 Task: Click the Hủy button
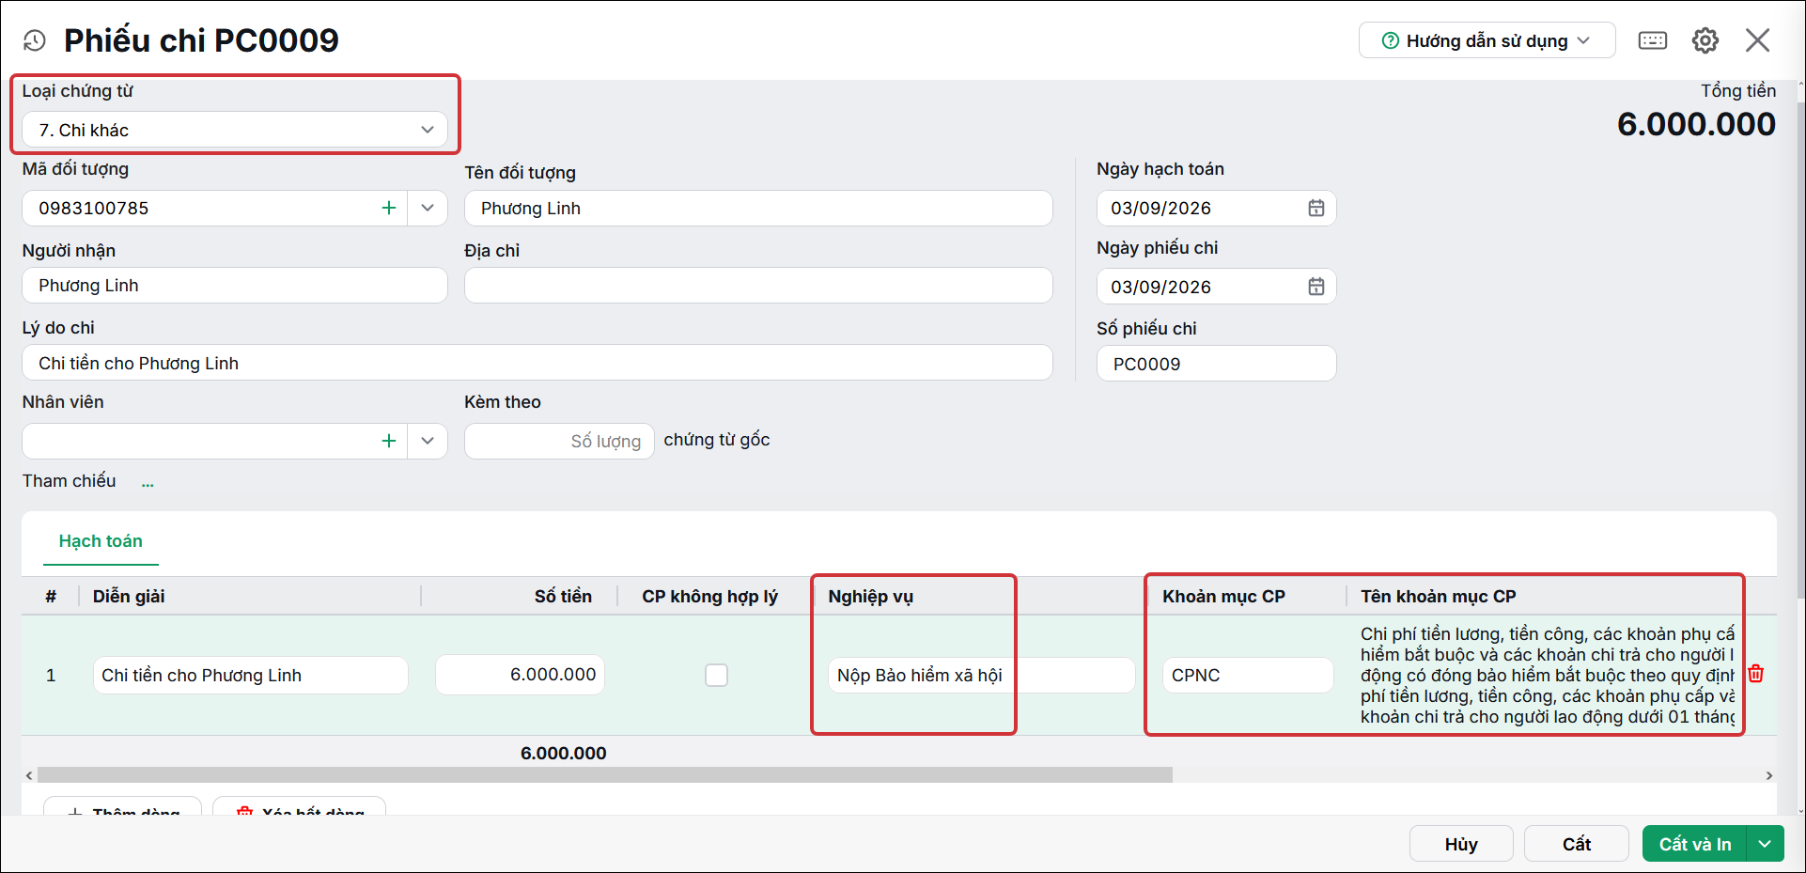coord(1461,844)
